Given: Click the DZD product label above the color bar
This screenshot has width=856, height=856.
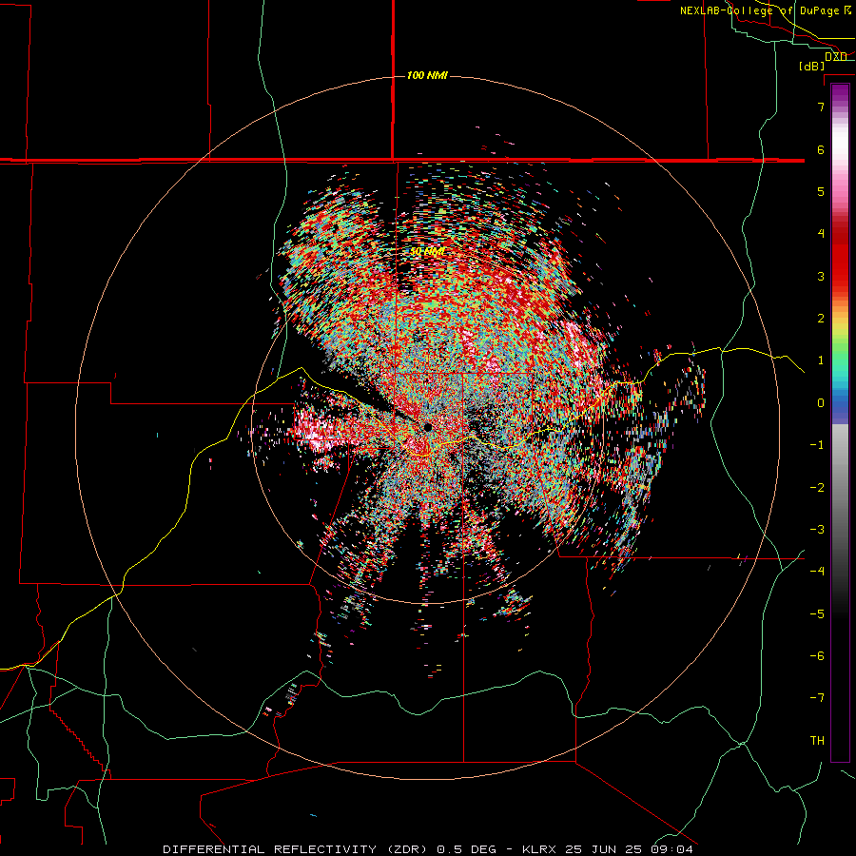Looking at the screenshot, I should point(836,56).
